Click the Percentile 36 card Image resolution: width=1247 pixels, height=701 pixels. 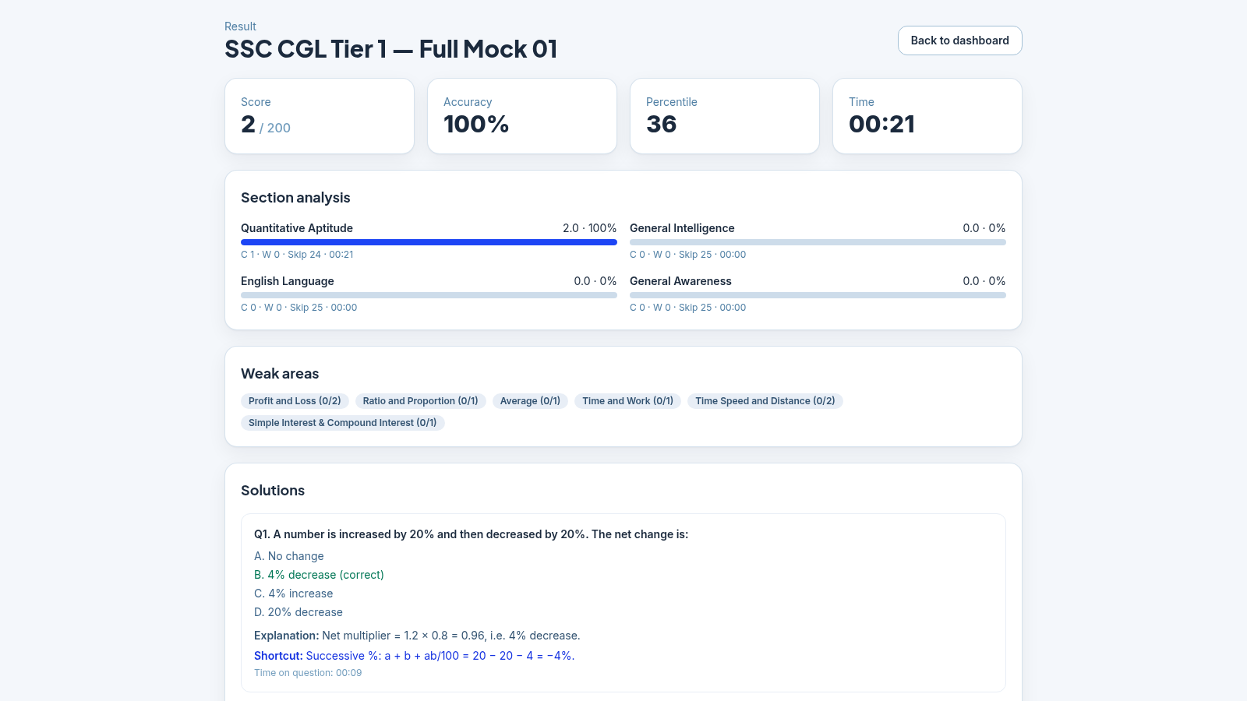(725, 116)
